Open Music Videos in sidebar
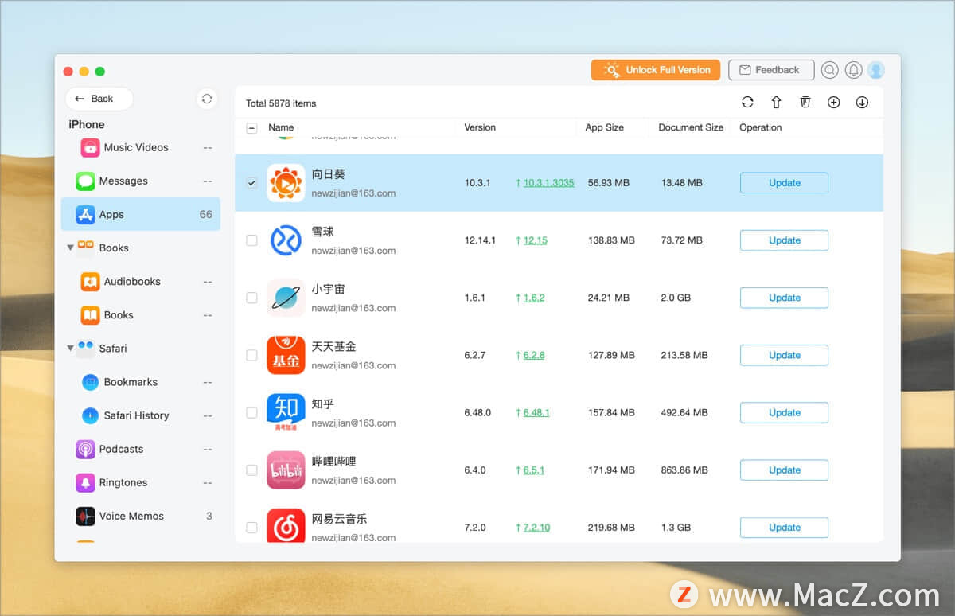 pos(141,147)
